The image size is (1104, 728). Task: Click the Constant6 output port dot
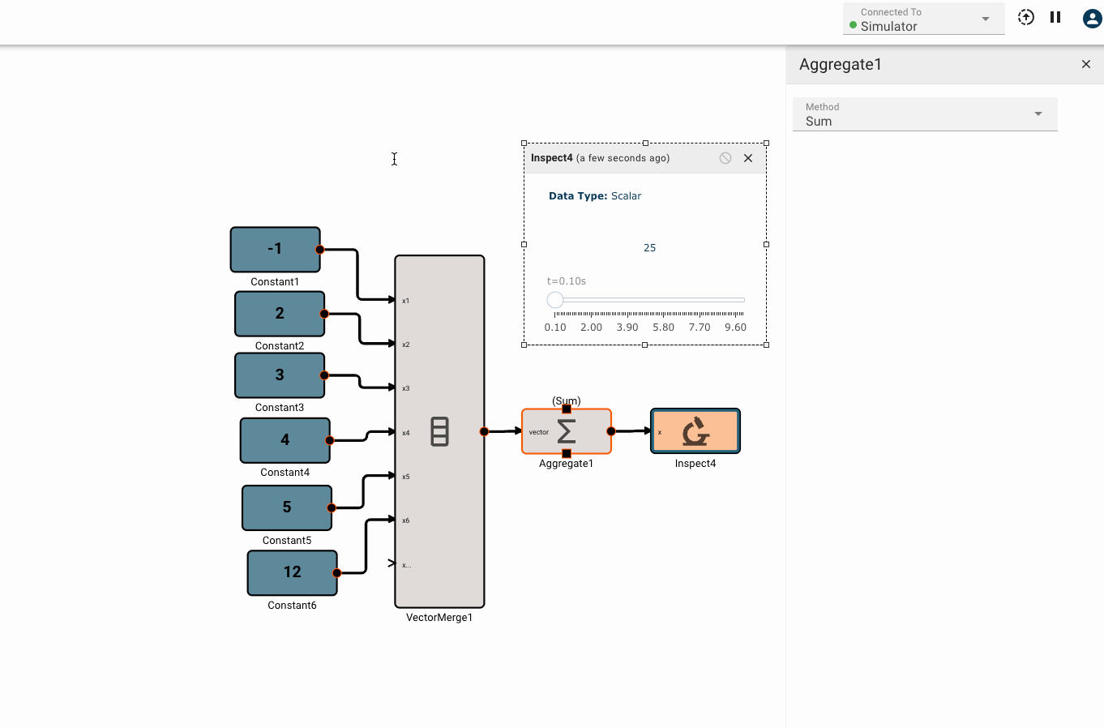coord(336,573)
